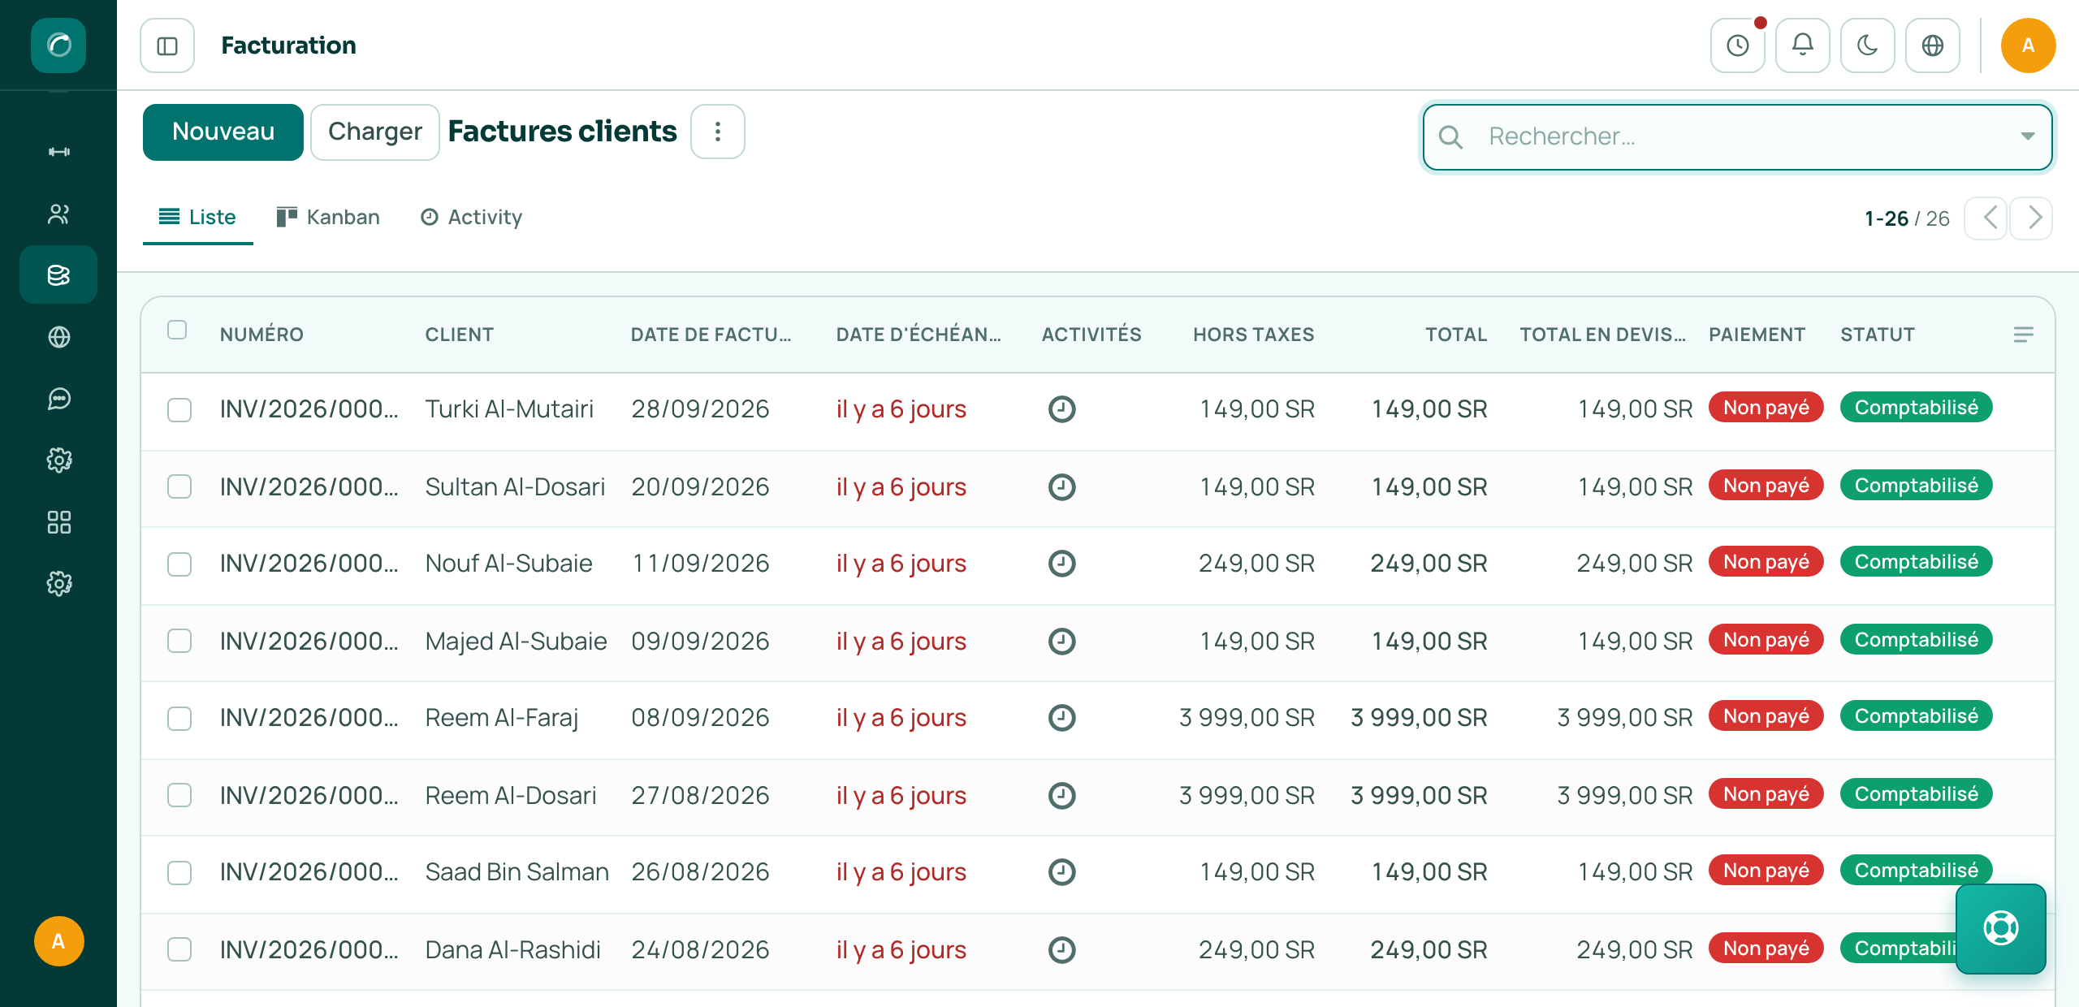Image resolution: width=2079 pixels, height=1007 pixels.
Task: Sort by the TOTAL column header
Action: (1456, 335)
